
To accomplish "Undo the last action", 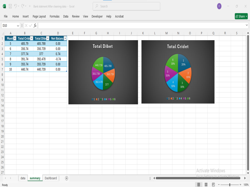I will point(15,6).
